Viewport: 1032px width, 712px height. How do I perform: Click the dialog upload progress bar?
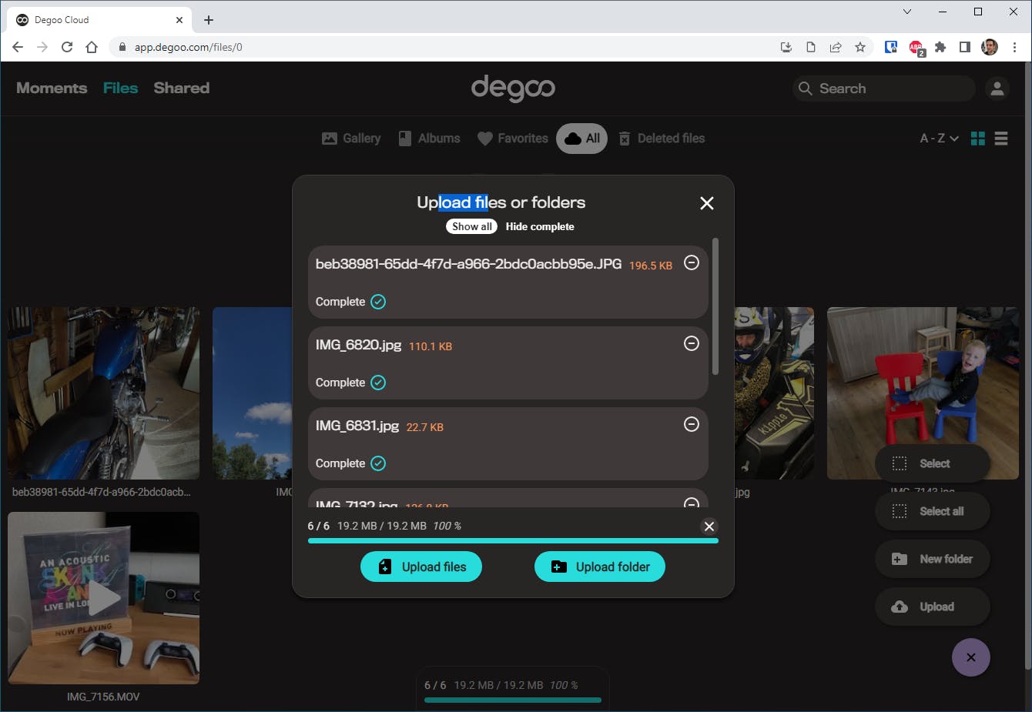(513, 541)
